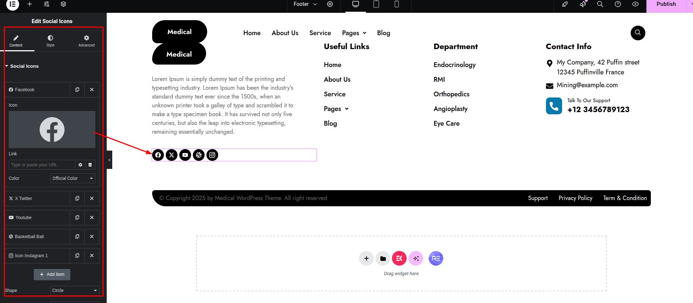Screen dimensions: 693x303
Task: Open Footer page settings gear icon
Action: pos(330,4)
